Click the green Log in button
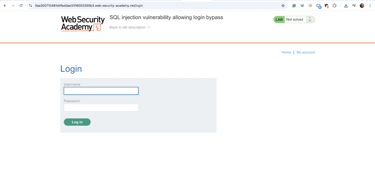Viewport: 375px width, 171px height. pyautogui.click(x=77, y=122)
